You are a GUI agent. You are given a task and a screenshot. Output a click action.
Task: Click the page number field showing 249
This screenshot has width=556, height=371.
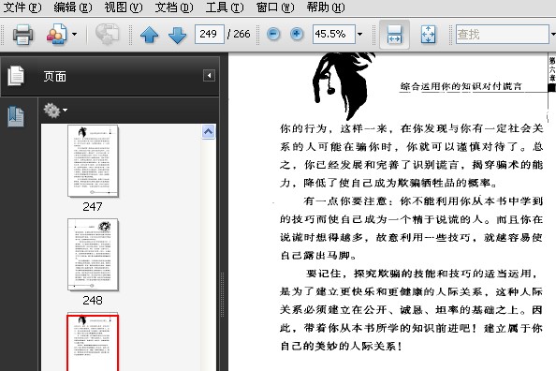pos(210,34)
